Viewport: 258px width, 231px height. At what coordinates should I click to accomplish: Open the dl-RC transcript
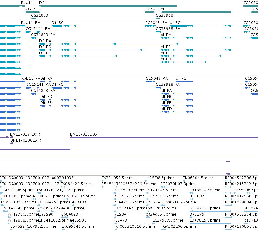click(200, 26)
